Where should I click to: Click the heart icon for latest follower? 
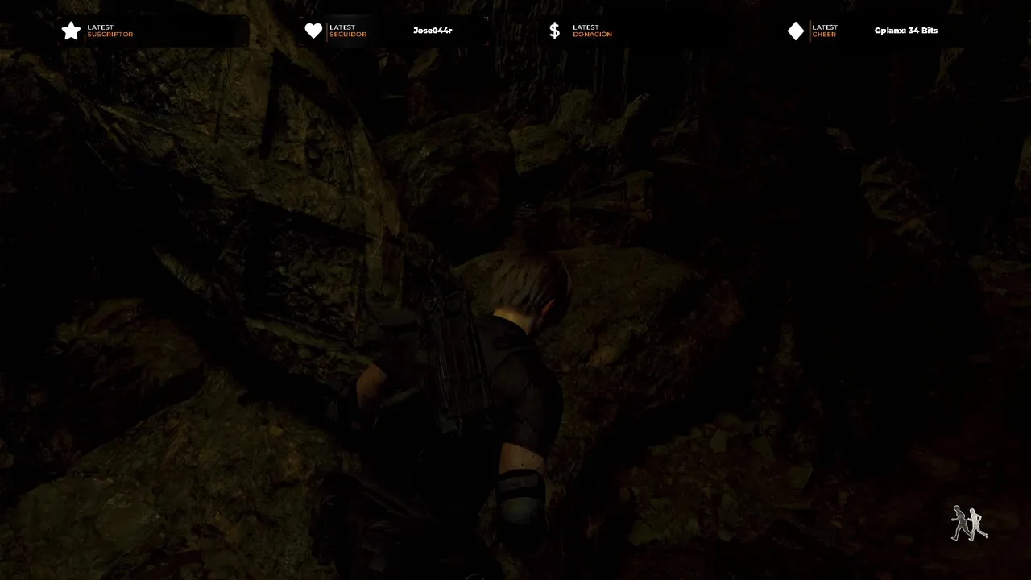pyautogui.click(x=313, y=31)
